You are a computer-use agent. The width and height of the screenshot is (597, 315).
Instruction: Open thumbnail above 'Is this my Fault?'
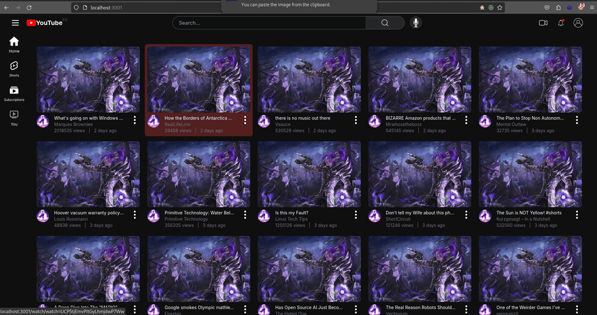tap(309, 174)
